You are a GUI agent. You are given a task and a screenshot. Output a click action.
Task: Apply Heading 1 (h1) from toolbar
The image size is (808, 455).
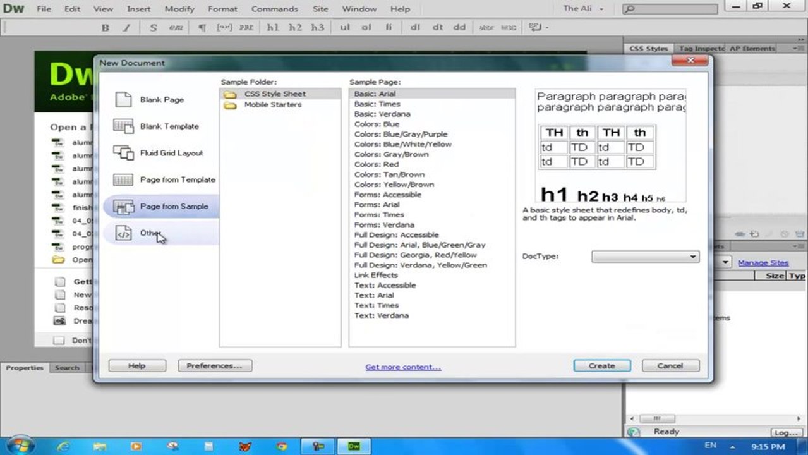tap(273, 27)
